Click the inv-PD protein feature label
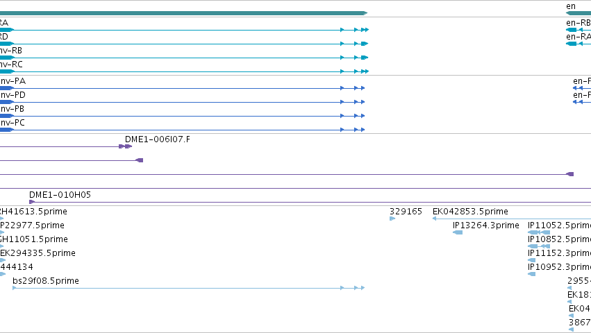 pos(13,95)
